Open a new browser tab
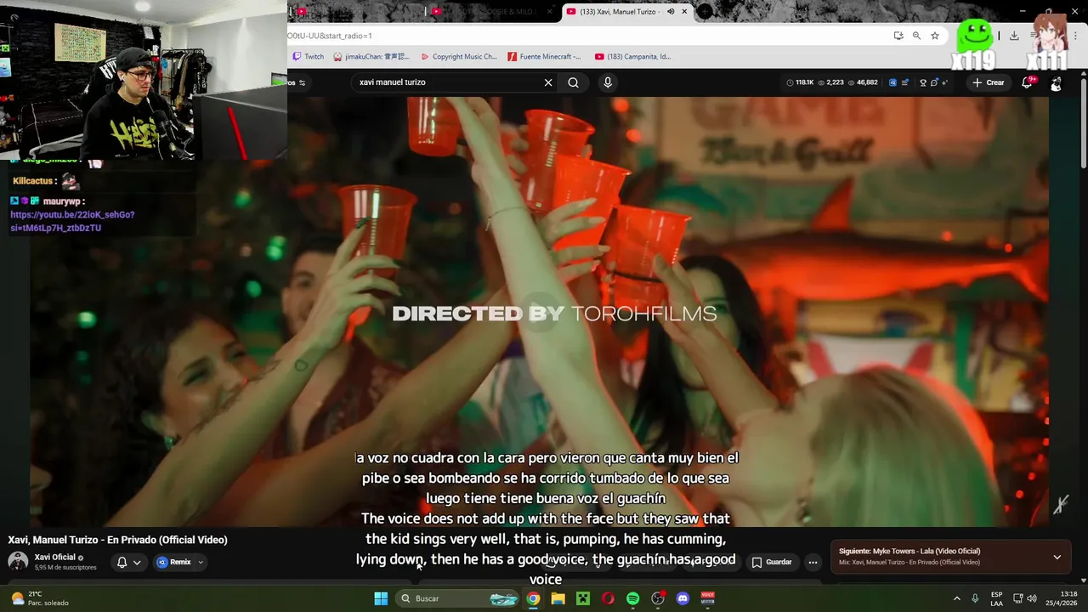This screenshot has height=612, width=1088. pos(705,12)
